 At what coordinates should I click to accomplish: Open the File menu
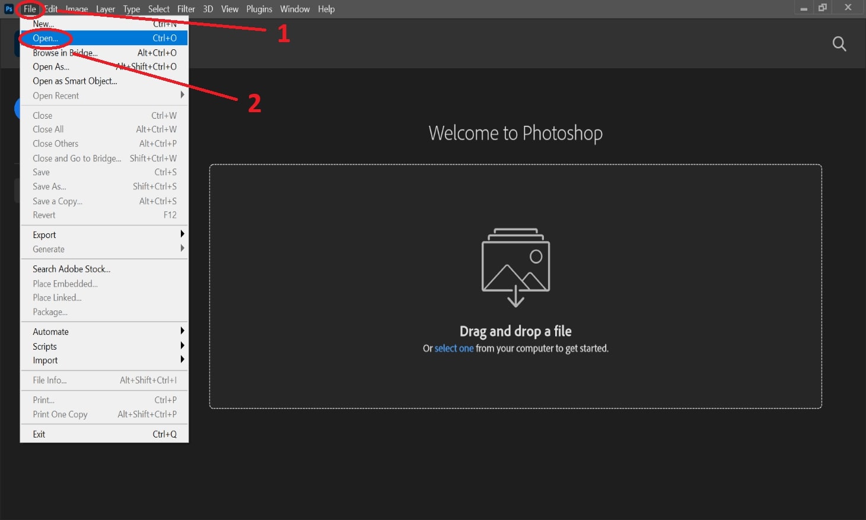30,9
